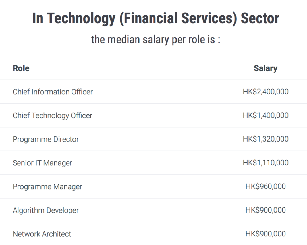
Task: Select the Programme Director role text
Action: pos(46,139)
